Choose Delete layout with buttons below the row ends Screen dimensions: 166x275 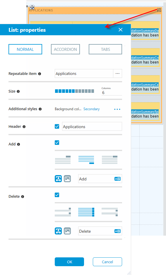coord(109,212)
